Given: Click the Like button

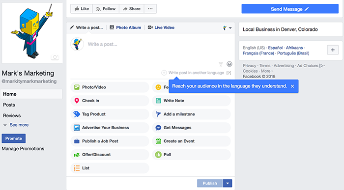Looking at the screenshot, I should 82,9.
